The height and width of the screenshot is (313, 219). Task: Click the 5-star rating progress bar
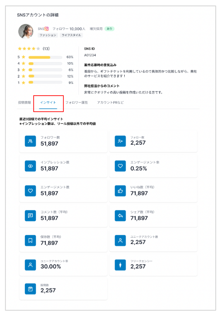click(45, 57)
